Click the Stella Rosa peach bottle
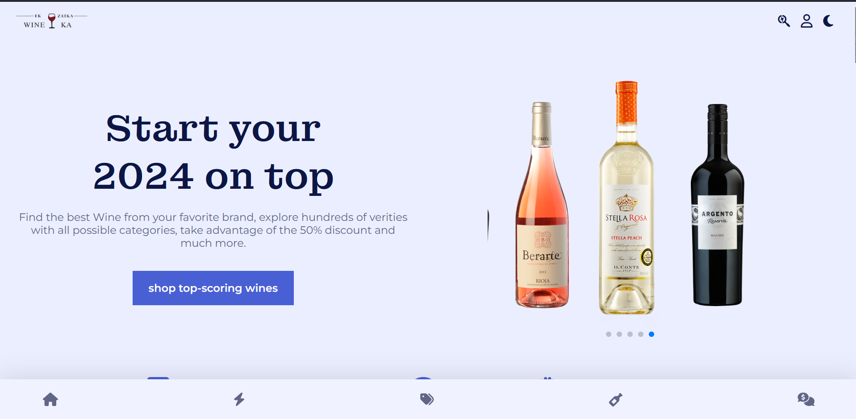This screenshot has height=419, width=856. (x=626, y=198)
